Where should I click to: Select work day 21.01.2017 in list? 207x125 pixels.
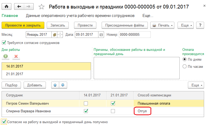click(46, 74)
